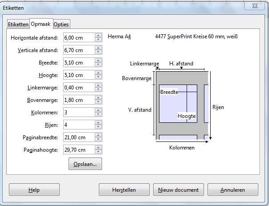
Task: Increase Linkermarge with spinner up arrow
Action: click(98, 85)
